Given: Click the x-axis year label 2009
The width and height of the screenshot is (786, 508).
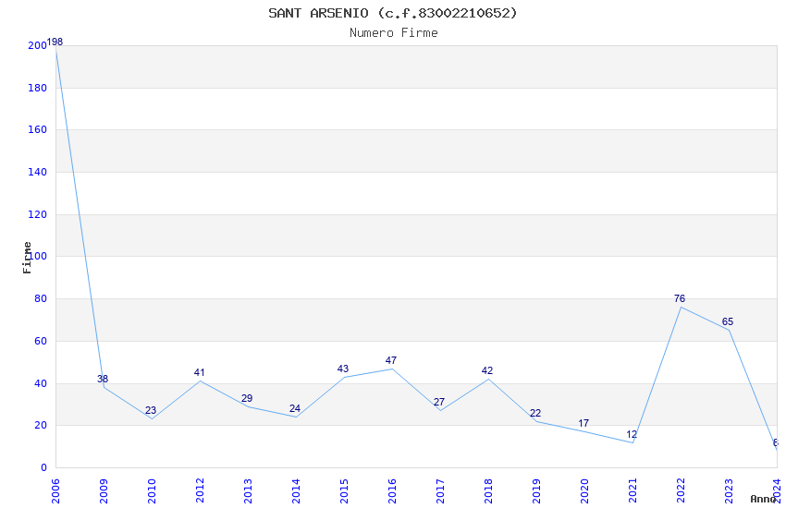Looking at the screenshot, I should coord(104,491).
